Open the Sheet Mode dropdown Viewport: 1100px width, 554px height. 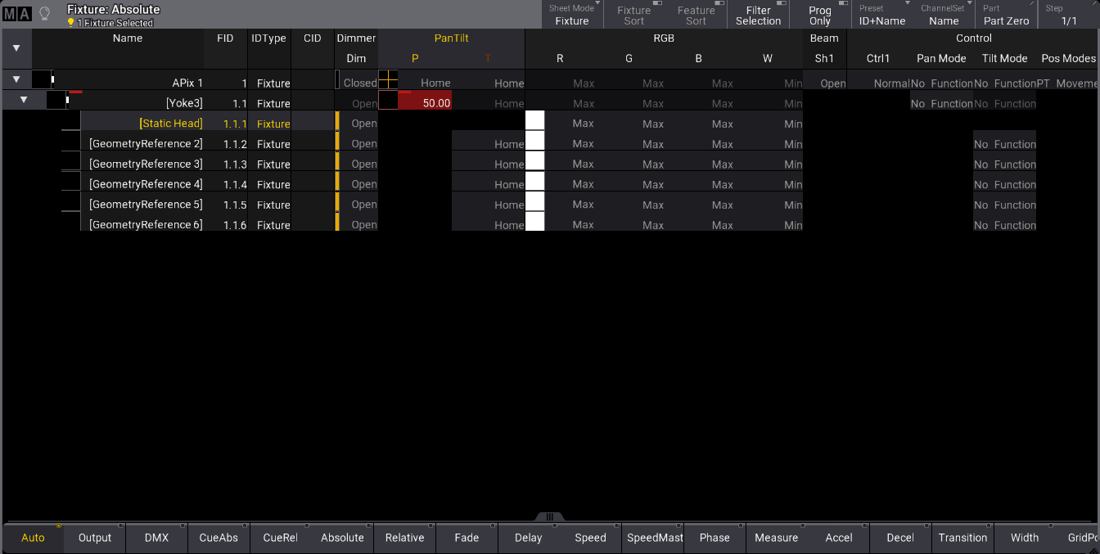(x=571, y=15)
